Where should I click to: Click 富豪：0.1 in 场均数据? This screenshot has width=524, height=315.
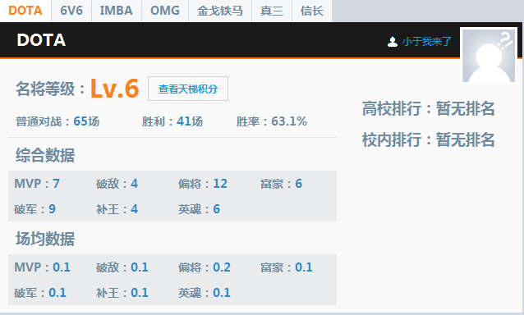[287, 267]
